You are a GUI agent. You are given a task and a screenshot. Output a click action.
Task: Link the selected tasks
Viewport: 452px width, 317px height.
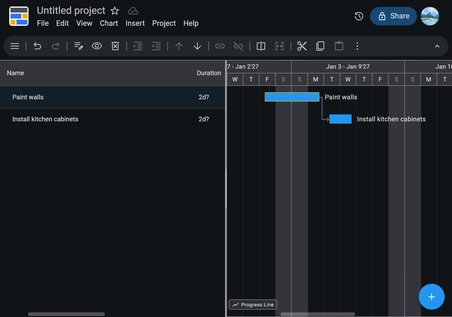coord(220,46)
